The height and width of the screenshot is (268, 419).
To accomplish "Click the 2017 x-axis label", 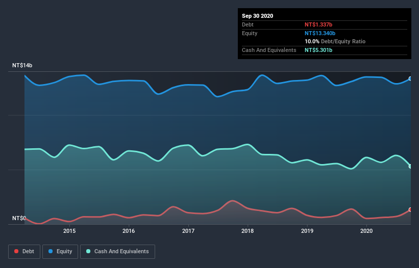I will pyautogui.click(x=188, y=231).
